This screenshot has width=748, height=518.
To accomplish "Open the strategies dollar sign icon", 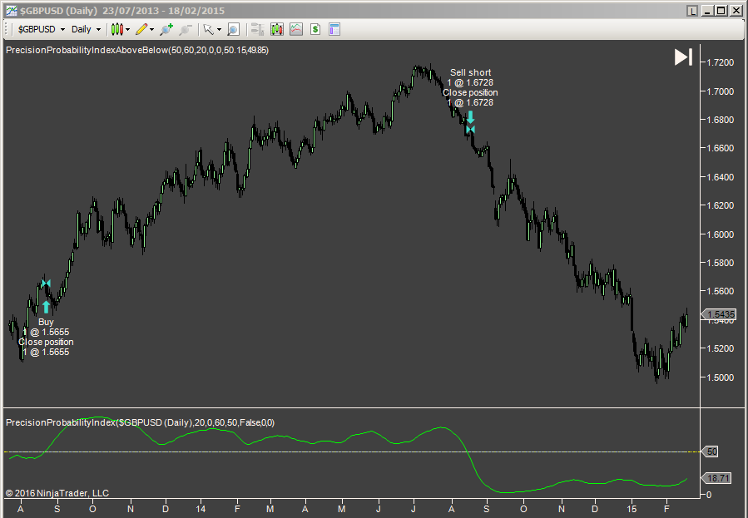I will click(315, 30).
